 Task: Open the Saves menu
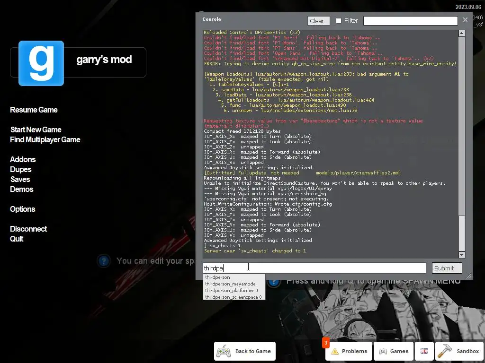click(x=20, y=179)
